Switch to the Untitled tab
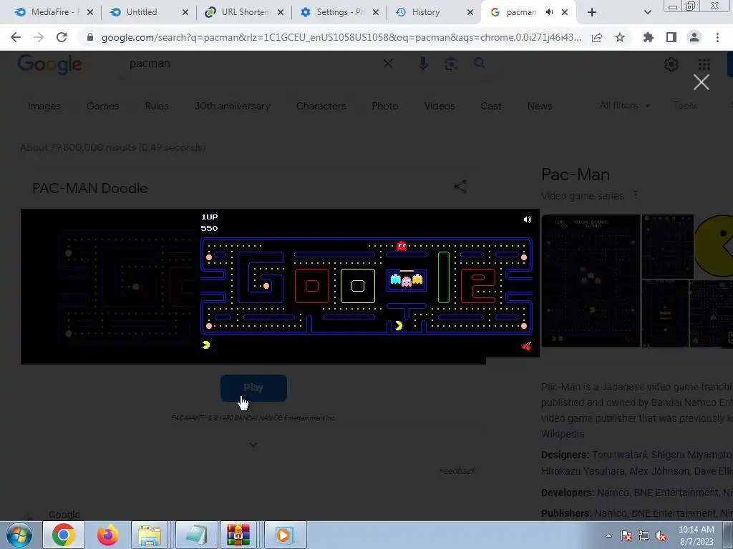 [x=149, y=12]
